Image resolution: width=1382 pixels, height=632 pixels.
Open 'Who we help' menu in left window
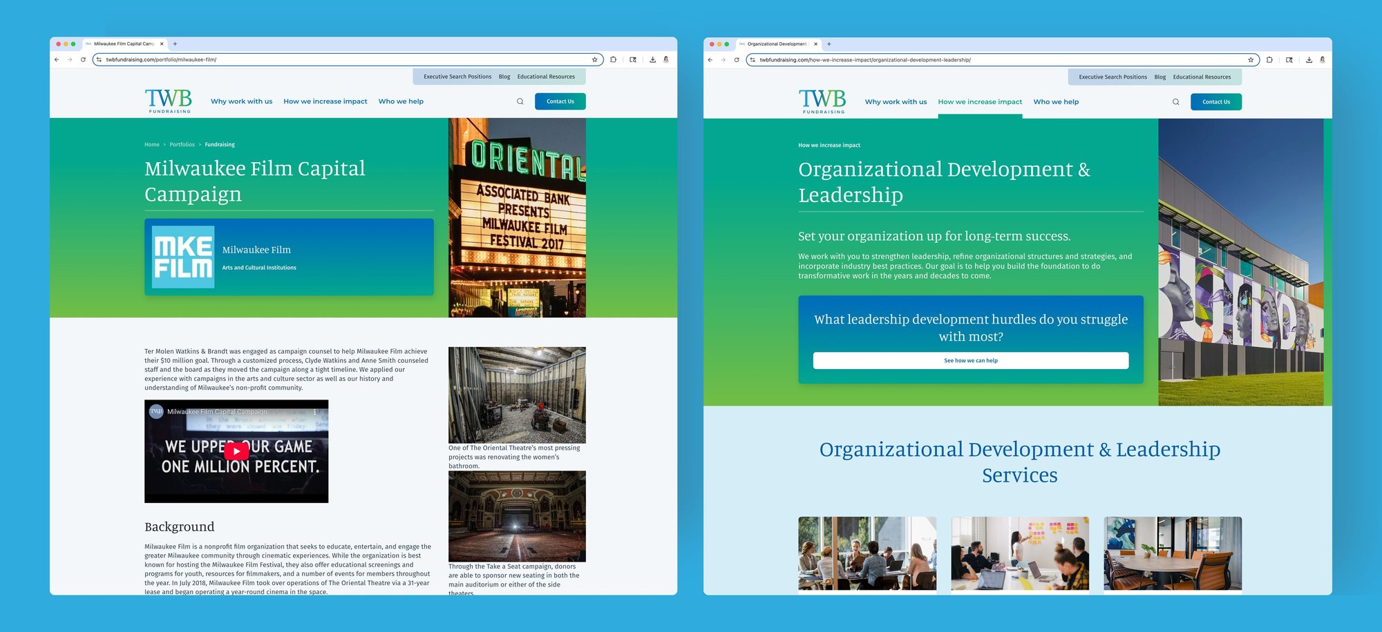[401, 101]
